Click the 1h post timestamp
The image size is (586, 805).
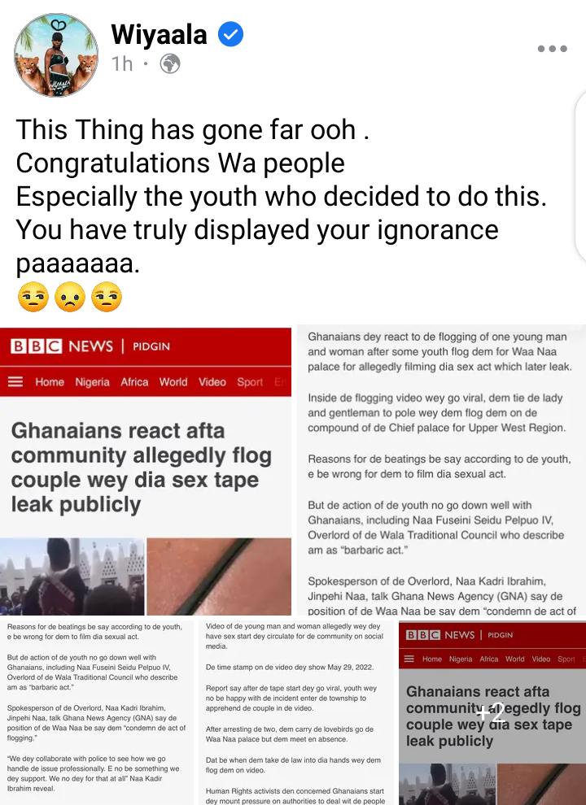point(122,64)
